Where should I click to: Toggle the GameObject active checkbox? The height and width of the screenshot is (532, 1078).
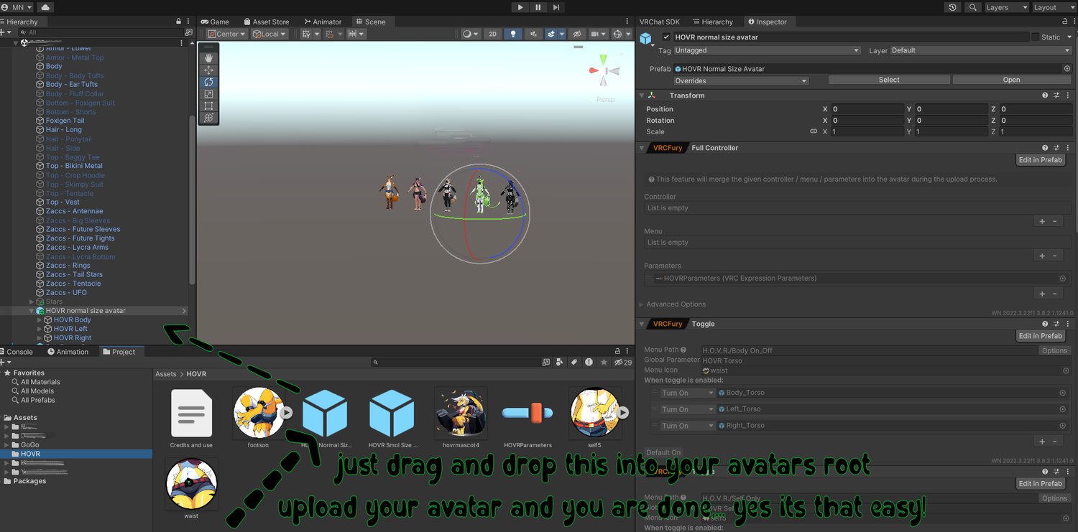point(666,37)
